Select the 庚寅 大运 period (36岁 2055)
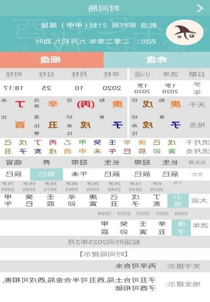The width and height of the screenshot is (210, 302). [93, 200]
